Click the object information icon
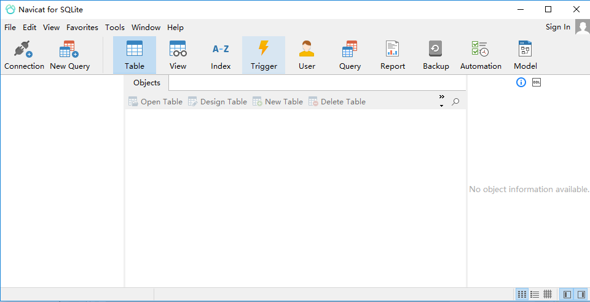 521,82
